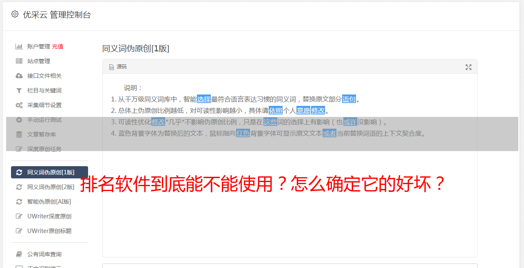Click the 站点管理 server icon
The width and height of the screenshot is (524, 268).
pos(19,61)
